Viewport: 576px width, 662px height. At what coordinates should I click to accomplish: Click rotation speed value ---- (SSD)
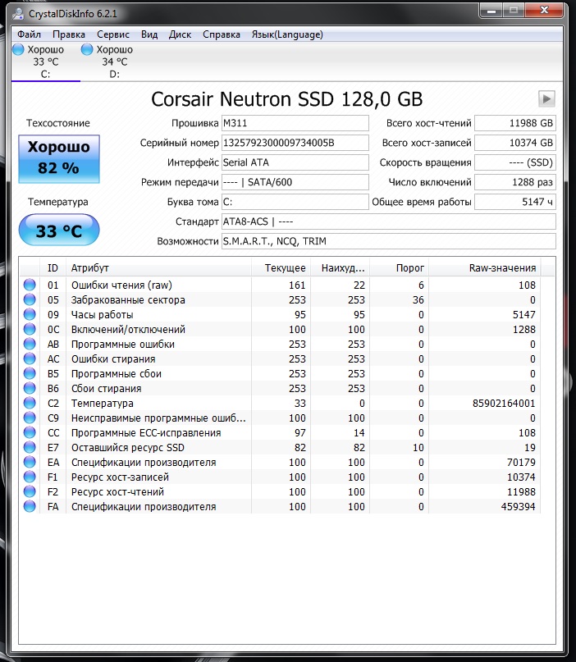pyautogui.click(x=514, y=162)
